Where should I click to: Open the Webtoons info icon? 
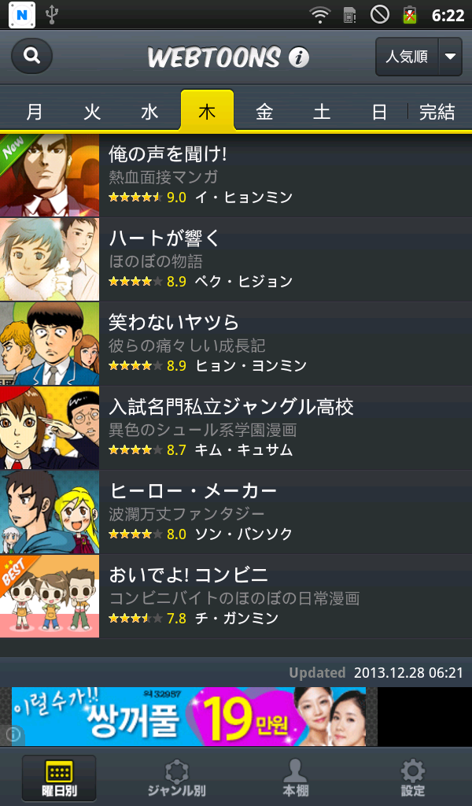tap(299, 57)
